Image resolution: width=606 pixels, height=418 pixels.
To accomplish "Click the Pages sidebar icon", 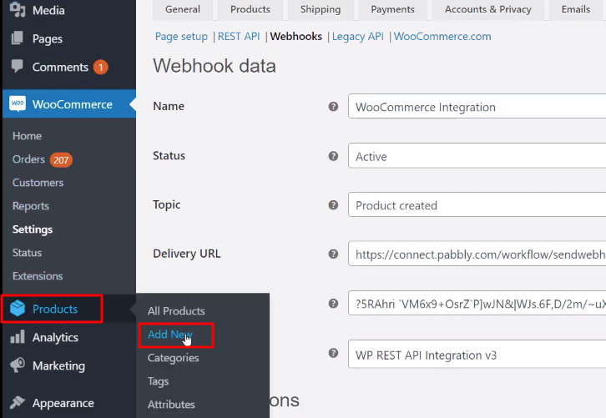I will click(x=18, y=38).
